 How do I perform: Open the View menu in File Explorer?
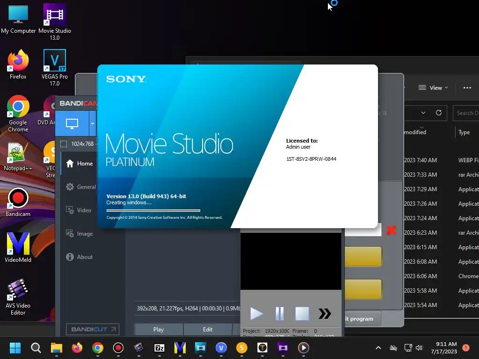pyautogui.click(x=433, y=88)
